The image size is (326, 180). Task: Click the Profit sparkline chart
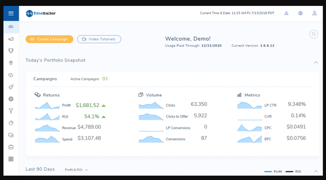click(47, 106)
